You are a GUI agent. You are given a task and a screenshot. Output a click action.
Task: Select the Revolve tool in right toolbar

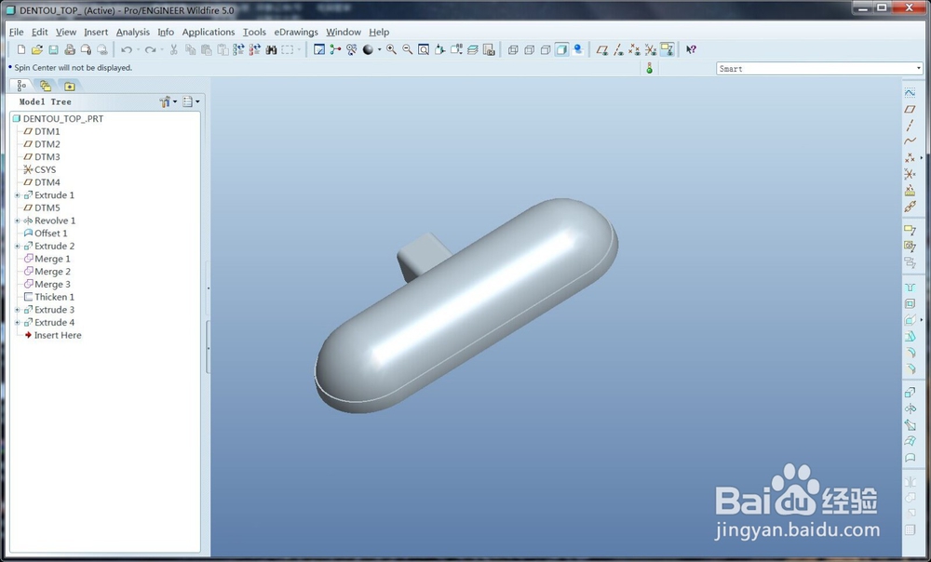910,408
